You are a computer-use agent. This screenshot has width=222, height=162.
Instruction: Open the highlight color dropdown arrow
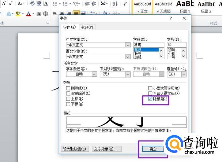tap(23, 14)
